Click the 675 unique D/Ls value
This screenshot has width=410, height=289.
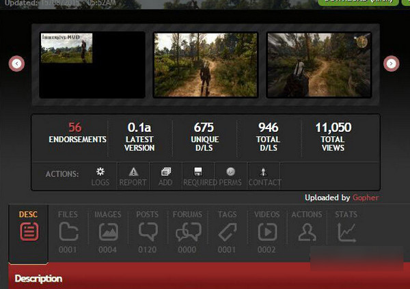(x=204, y=127)
